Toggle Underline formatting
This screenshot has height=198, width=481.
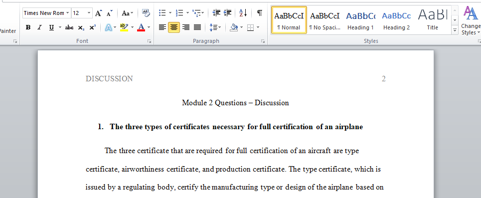[x=51, y=27]
